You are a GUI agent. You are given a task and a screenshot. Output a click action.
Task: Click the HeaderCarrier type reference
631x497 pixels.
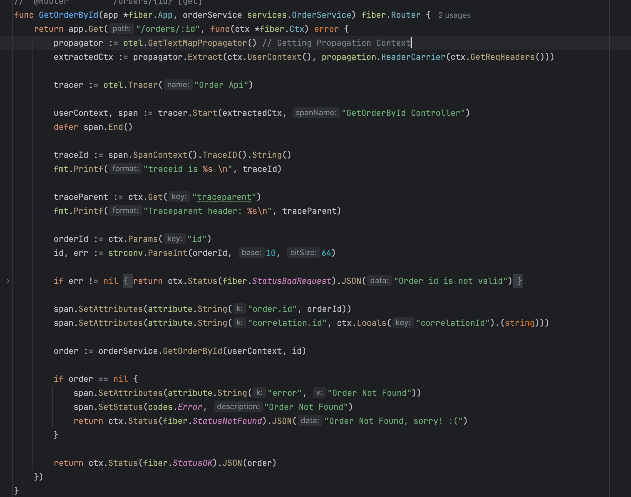[x=413, y=57]
